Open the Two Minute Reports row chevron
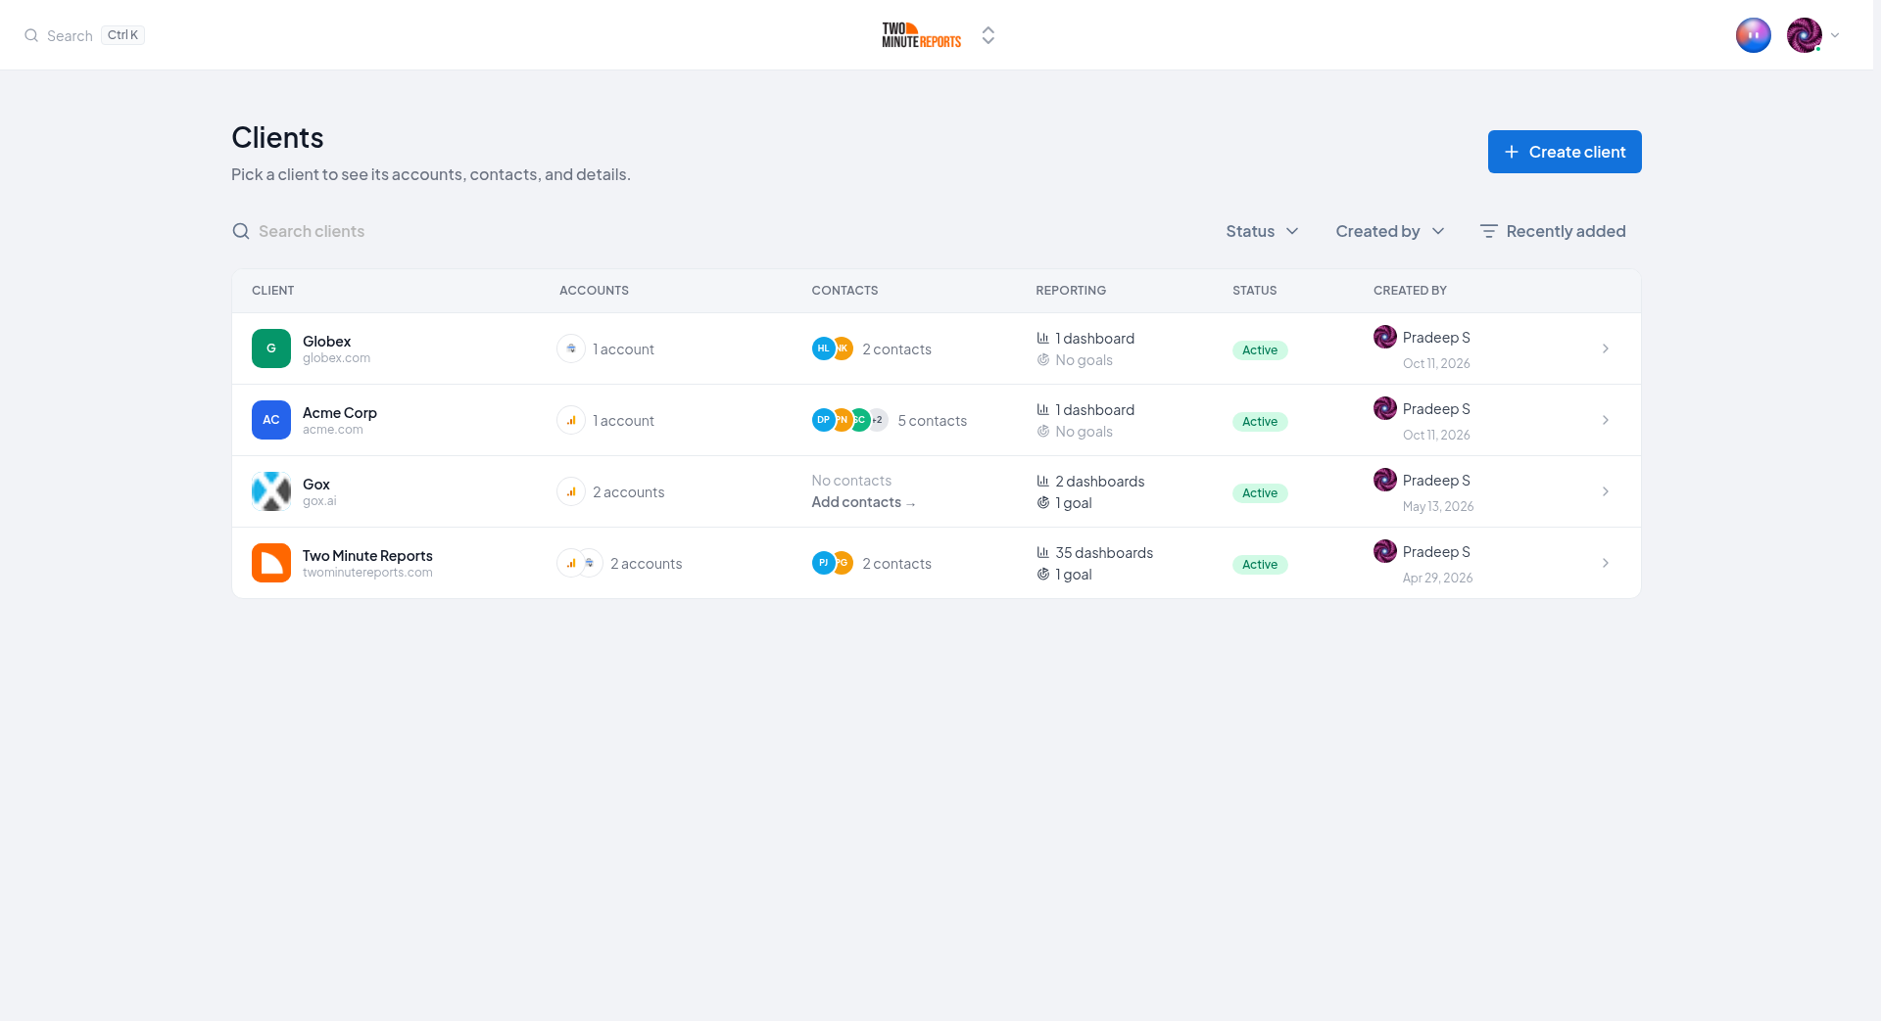1881x1021 pixels. coord(1606,563)
